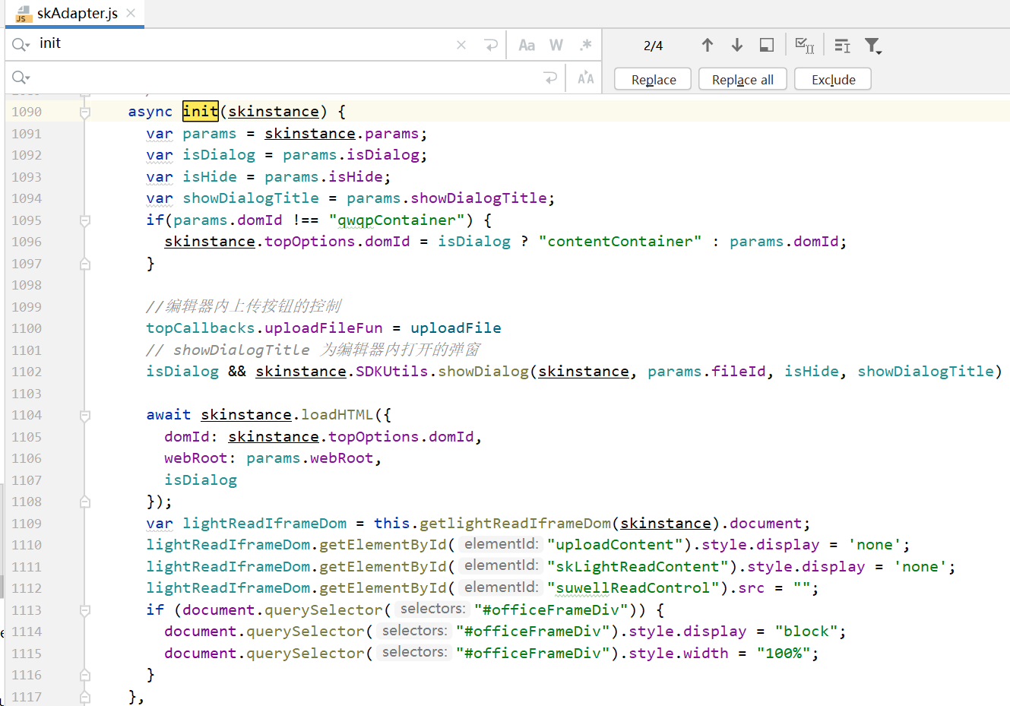This screenshot has height=706, width=1010.
Task: Clear the search text with X icon
Action: tap(461, 45)
